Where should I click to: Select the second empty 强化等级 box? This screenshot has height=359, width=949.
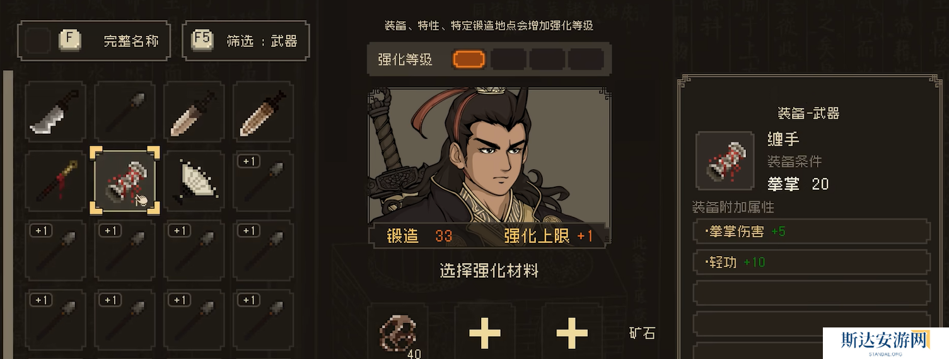508,59
